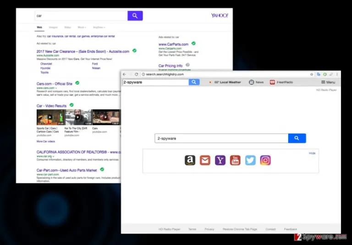352x245 pixels.
Task: Click Restore Chrome Tab Page link
Action: (x=240, y=229)
